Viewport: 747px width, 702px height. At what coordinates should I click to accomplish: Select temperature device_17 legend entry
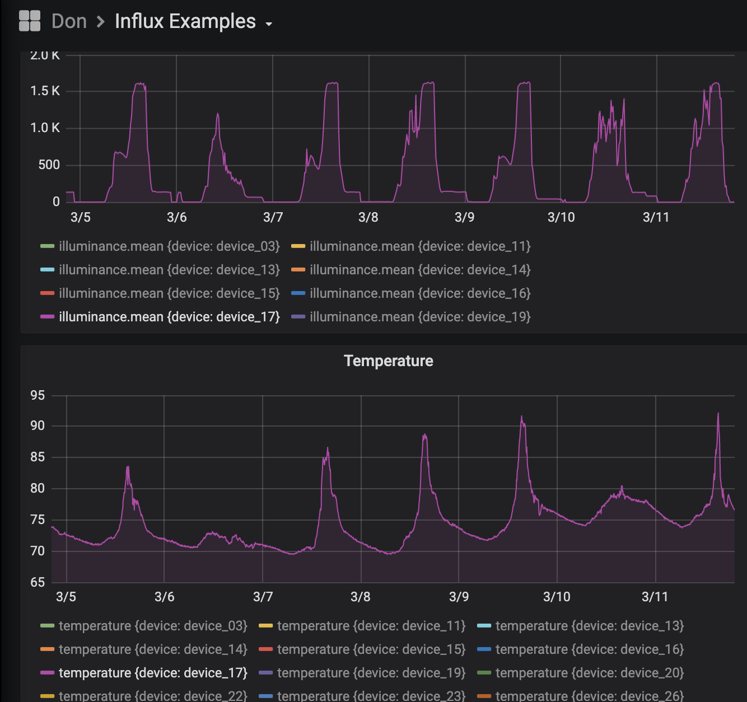[x=153, y=673]
